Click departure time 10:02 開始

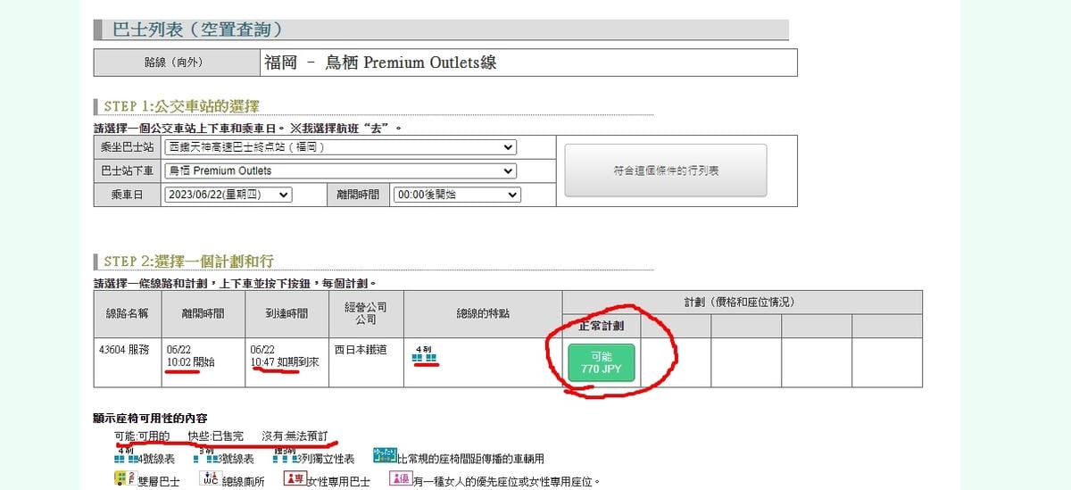coord(190,362)
